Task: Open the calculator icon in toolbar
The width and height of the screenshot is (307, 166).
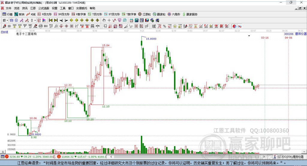Action: pos(136,20)
